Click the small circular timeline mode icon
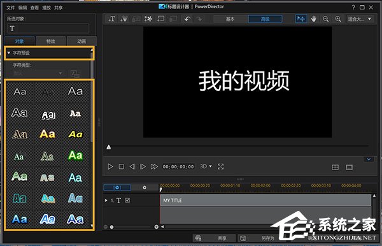This screenshot has height=246, width=382. point(145,187)
